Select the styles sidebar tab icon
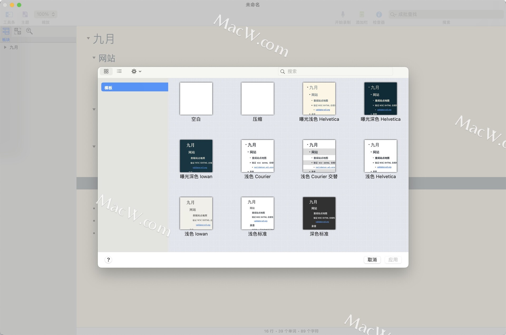 click(x=18, y=31)
